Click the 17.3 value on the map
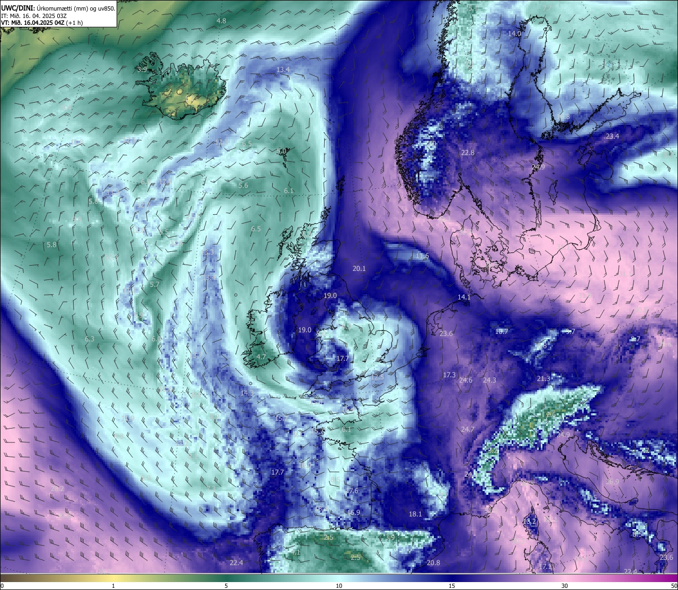This screenshot has width=678, height=590. pyautogui.click(x=449, y=375)
